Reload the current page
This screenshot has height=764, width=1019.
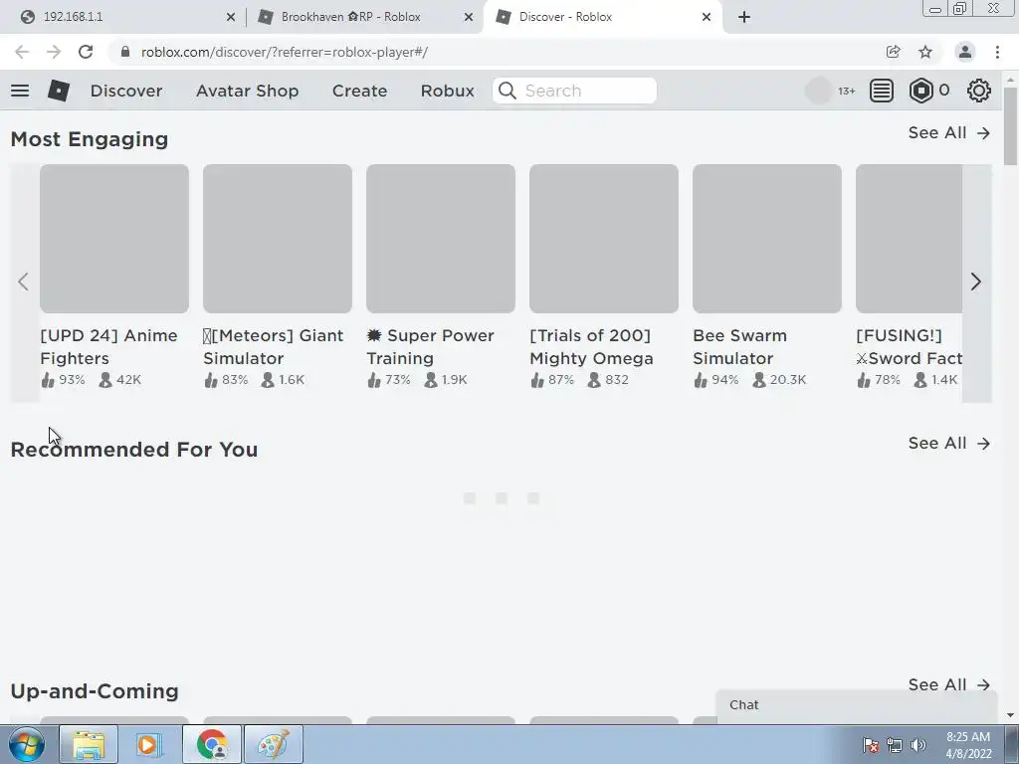[x=86, y=52]
